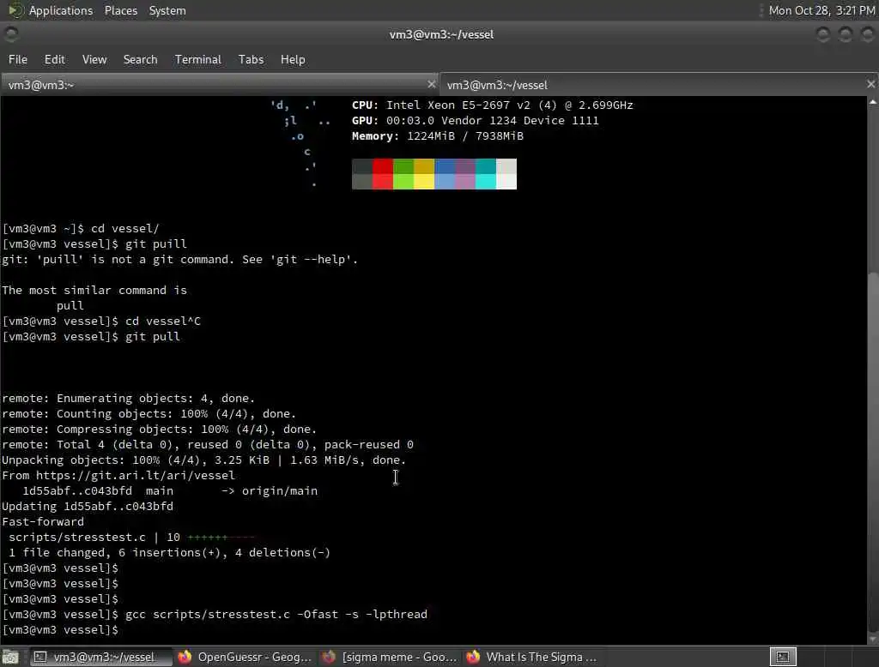Open the Edit menu

tap(54, 59)
